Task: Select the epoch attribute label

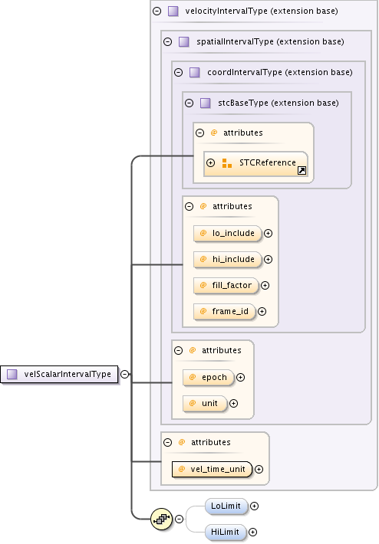Action: click(x=214, y=377)
